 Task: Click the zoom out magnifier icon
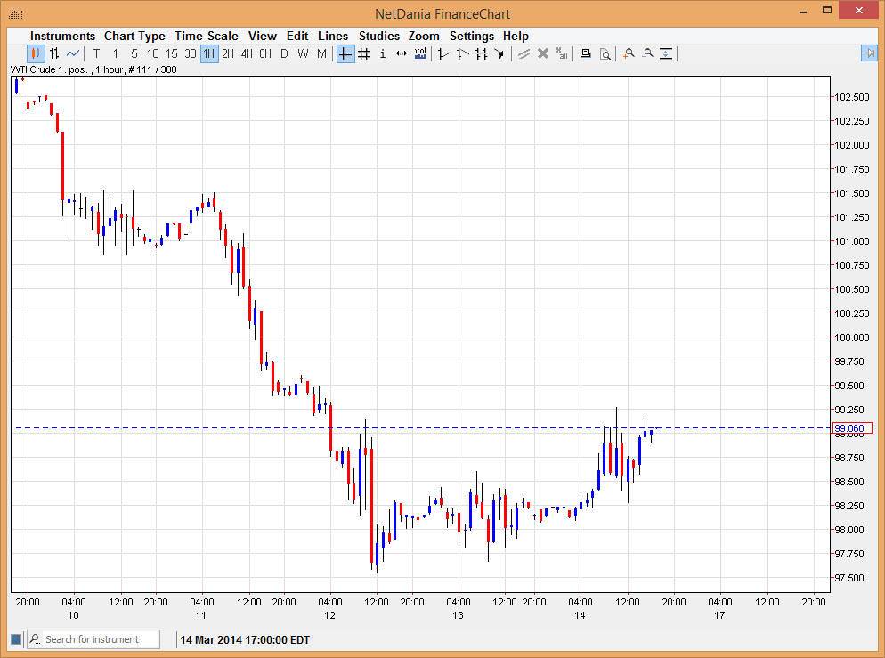647,53
